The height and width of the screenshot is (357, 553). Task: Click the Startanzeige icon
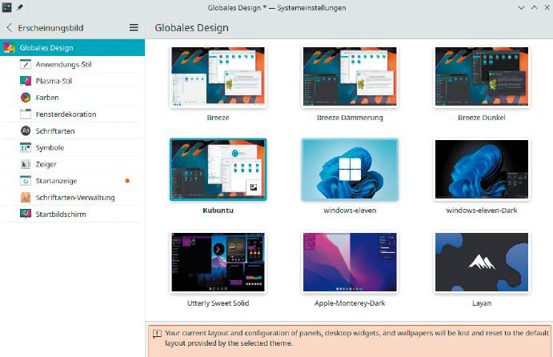click(26, 181)
